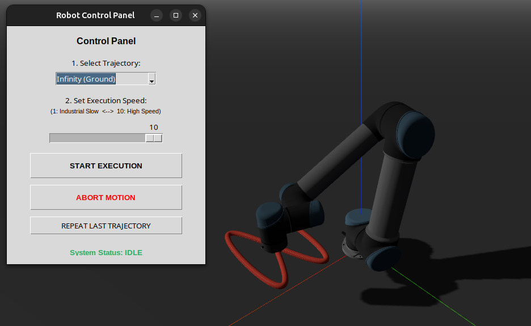Close the Robot Control Panel window
Image resolution: width=531 pixels, height=326 pixels.
(195, 15)
